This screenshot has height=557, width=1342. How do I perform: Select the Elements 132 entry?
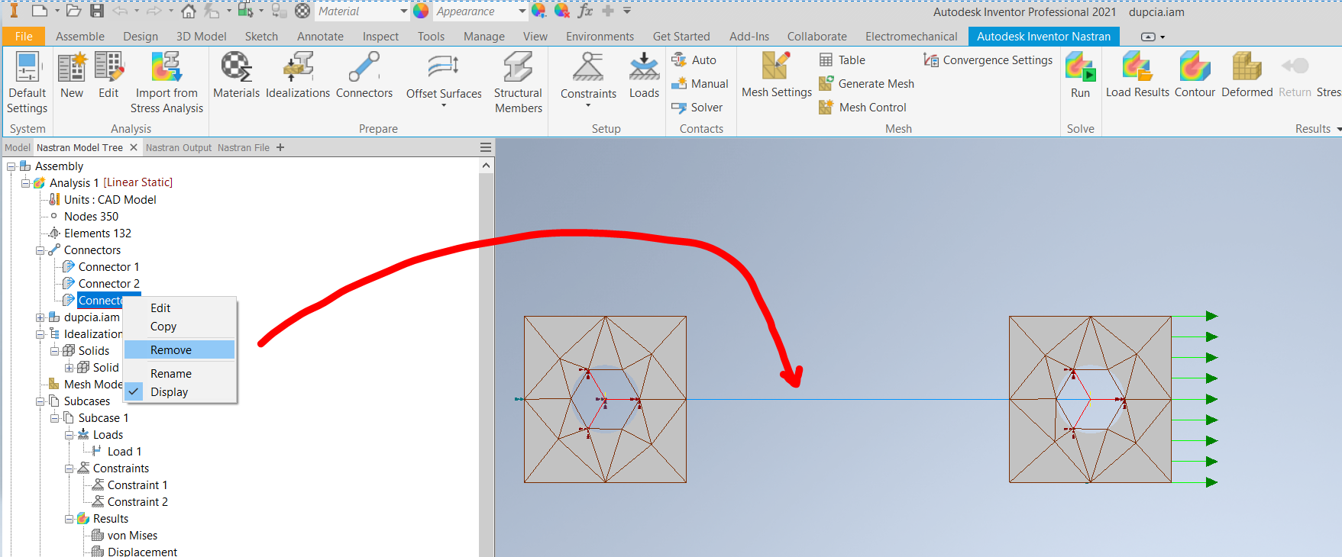(x=98, y=233)
